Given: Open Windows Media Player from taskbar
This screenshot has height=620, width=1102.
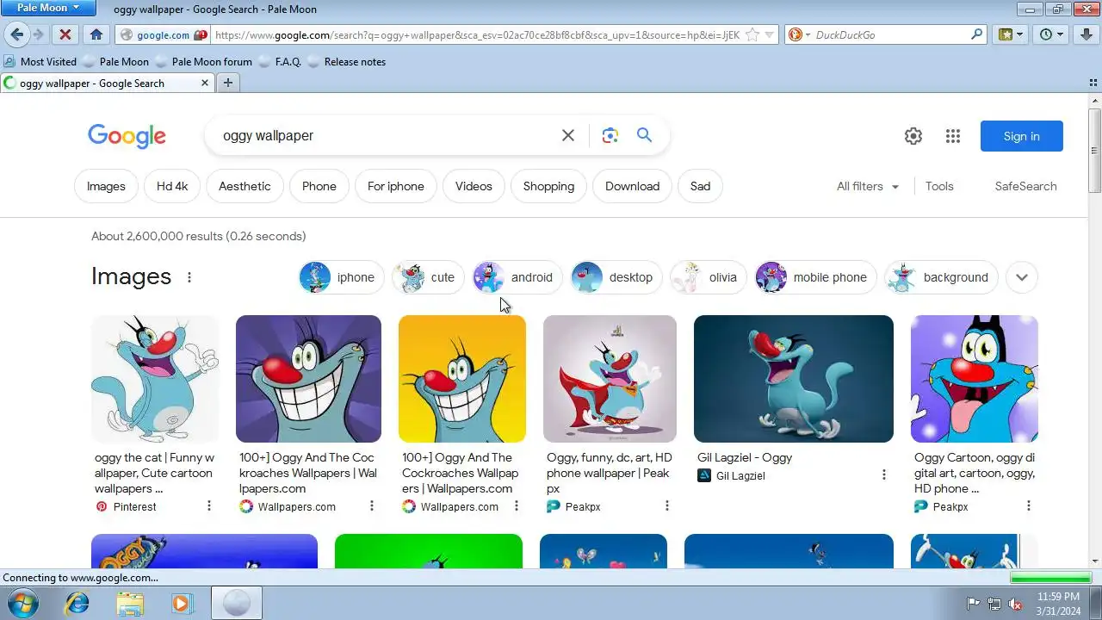Looking at the screenshot, I should 182,604.
